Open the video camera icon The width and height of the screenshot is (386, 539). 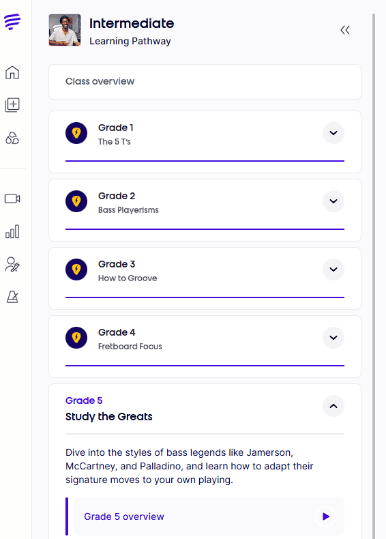(x=12, y=199)
